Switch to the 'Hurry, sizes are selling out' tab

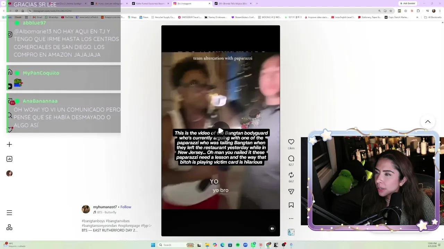coord(109,3)
